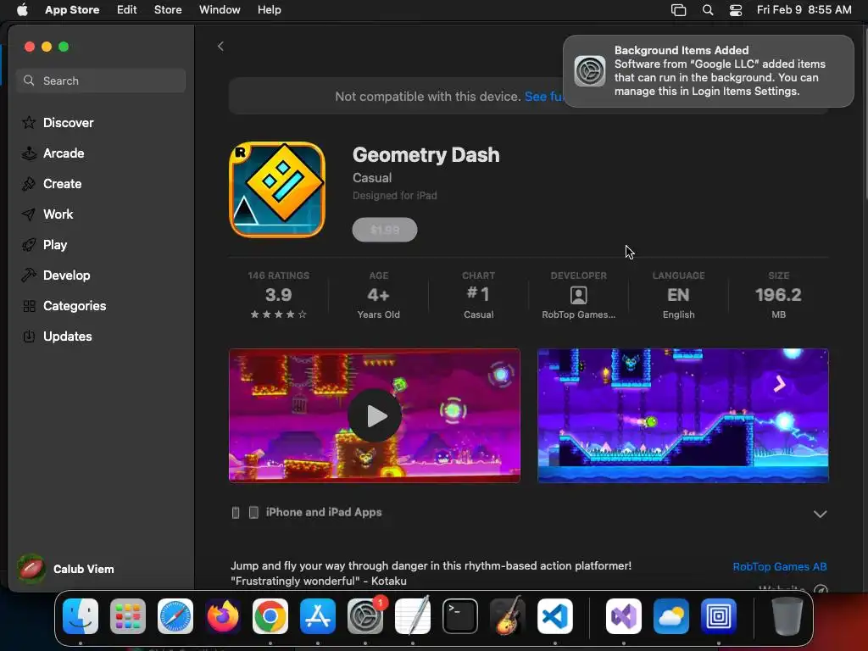Click the Geometry Dash app icon
Screen dimensions: 868x651
(x=277, y=190)
